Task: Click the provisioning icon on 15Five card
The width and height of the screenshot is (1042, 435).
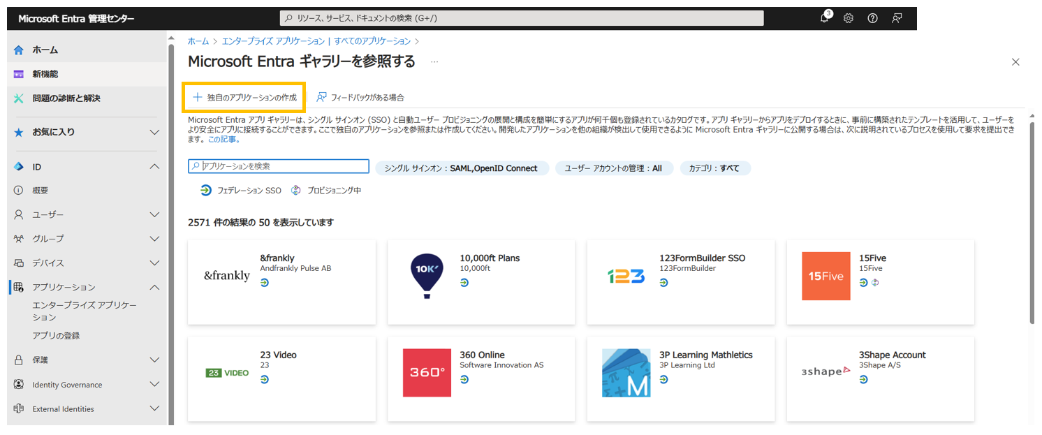Action: coord(874,283)
